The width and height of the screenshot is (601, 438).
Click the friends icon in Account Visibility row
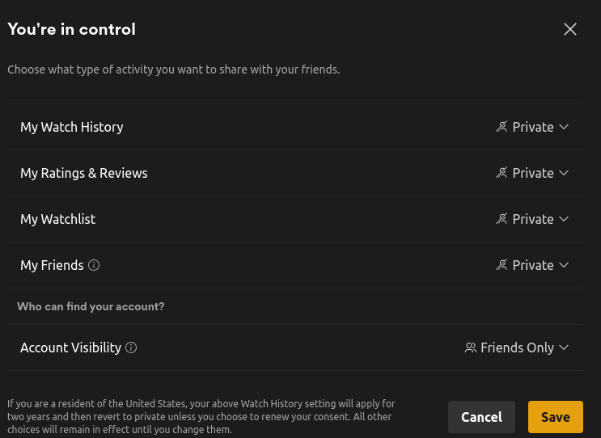pos(470,347)
